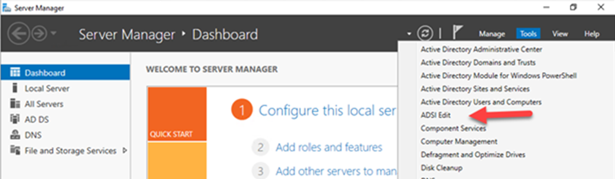Open Active Directory Users and Computers

point(481,102)
